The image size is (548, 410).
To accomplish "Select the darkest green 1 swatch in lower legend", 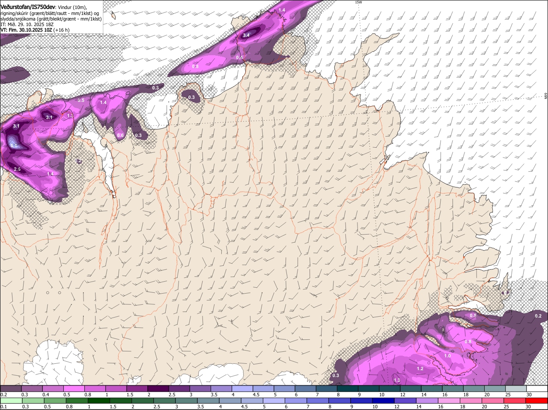I will [x=98, y=401].
